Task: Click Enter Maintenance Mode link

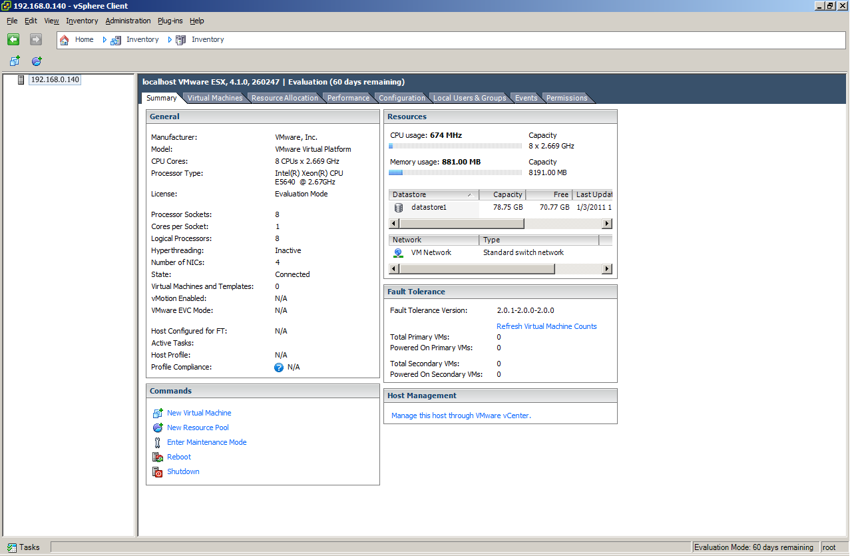Action: click(206, 442)
